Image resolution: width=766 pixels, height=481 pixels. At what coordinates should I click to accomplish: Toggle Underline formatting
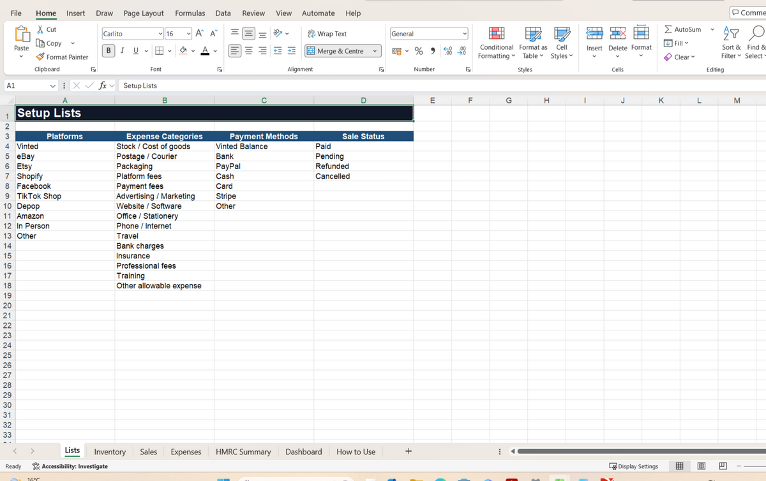[136, 50]
